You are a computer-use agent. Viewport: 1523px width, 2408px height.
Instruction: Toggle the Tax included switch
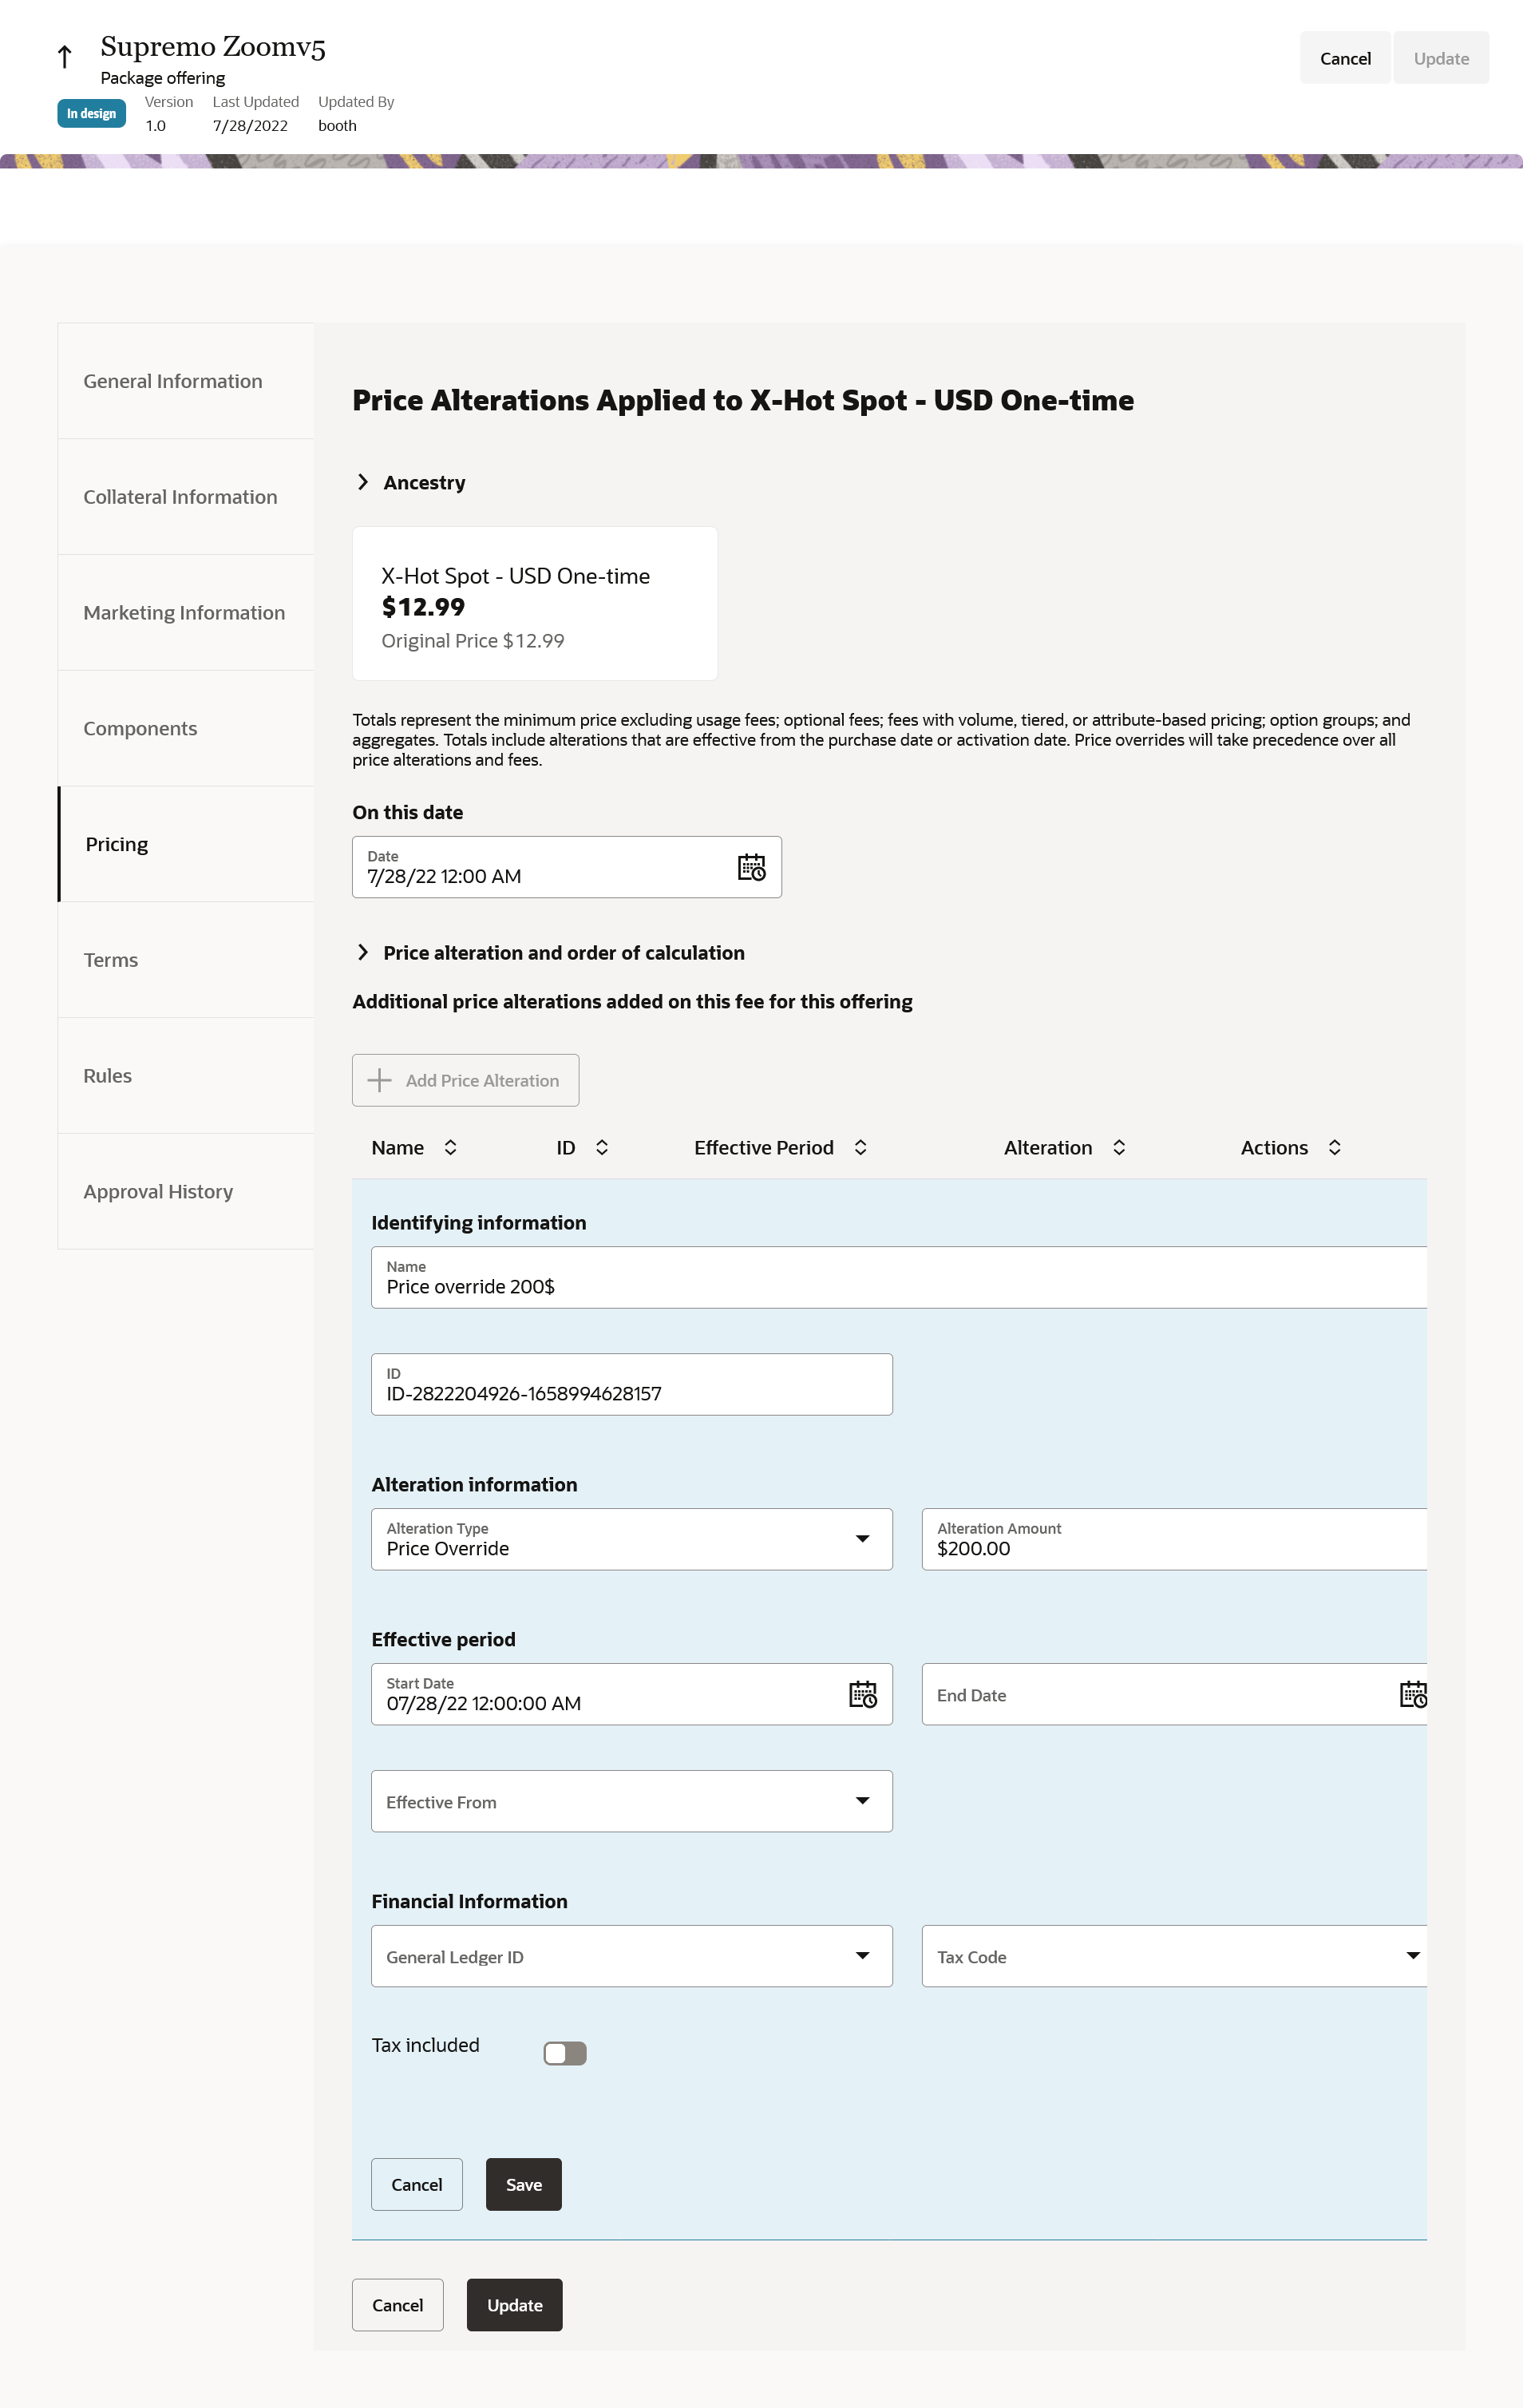pos(565,2053)
